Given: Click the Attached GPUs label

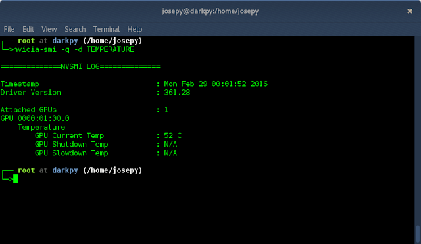Looking at the screenshot, I should coord(28,110).
